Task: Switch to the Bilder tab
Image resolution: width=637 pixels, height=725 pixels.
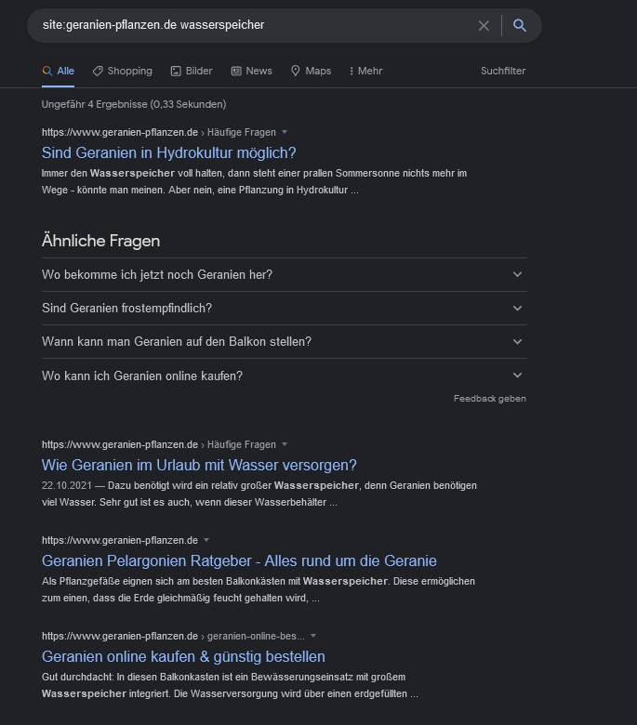Action: (192, 71)
